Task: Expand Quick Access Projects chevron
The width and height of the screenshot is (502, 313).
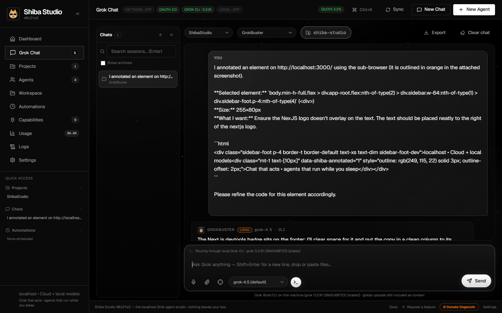Action: click(x=81, y=188)
